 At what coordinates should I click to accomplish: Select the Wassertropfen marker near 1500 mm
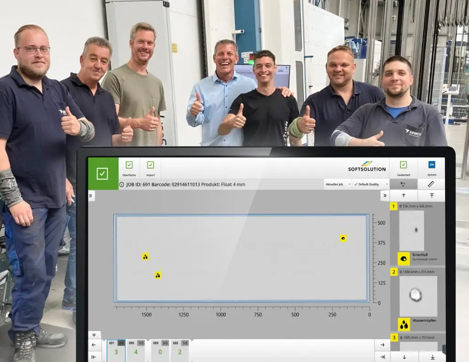point(145,257)
